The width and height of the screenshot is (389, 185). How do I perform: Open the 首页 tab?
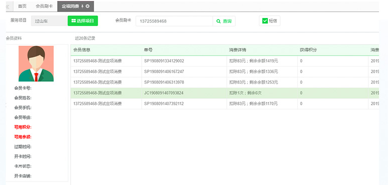pyautogui.click(x=23, y=7)
